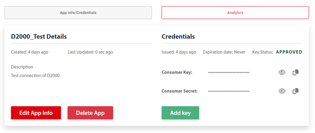
Task: Copy the Consumer Key to clipboard
Action: [x=295, y=72]
